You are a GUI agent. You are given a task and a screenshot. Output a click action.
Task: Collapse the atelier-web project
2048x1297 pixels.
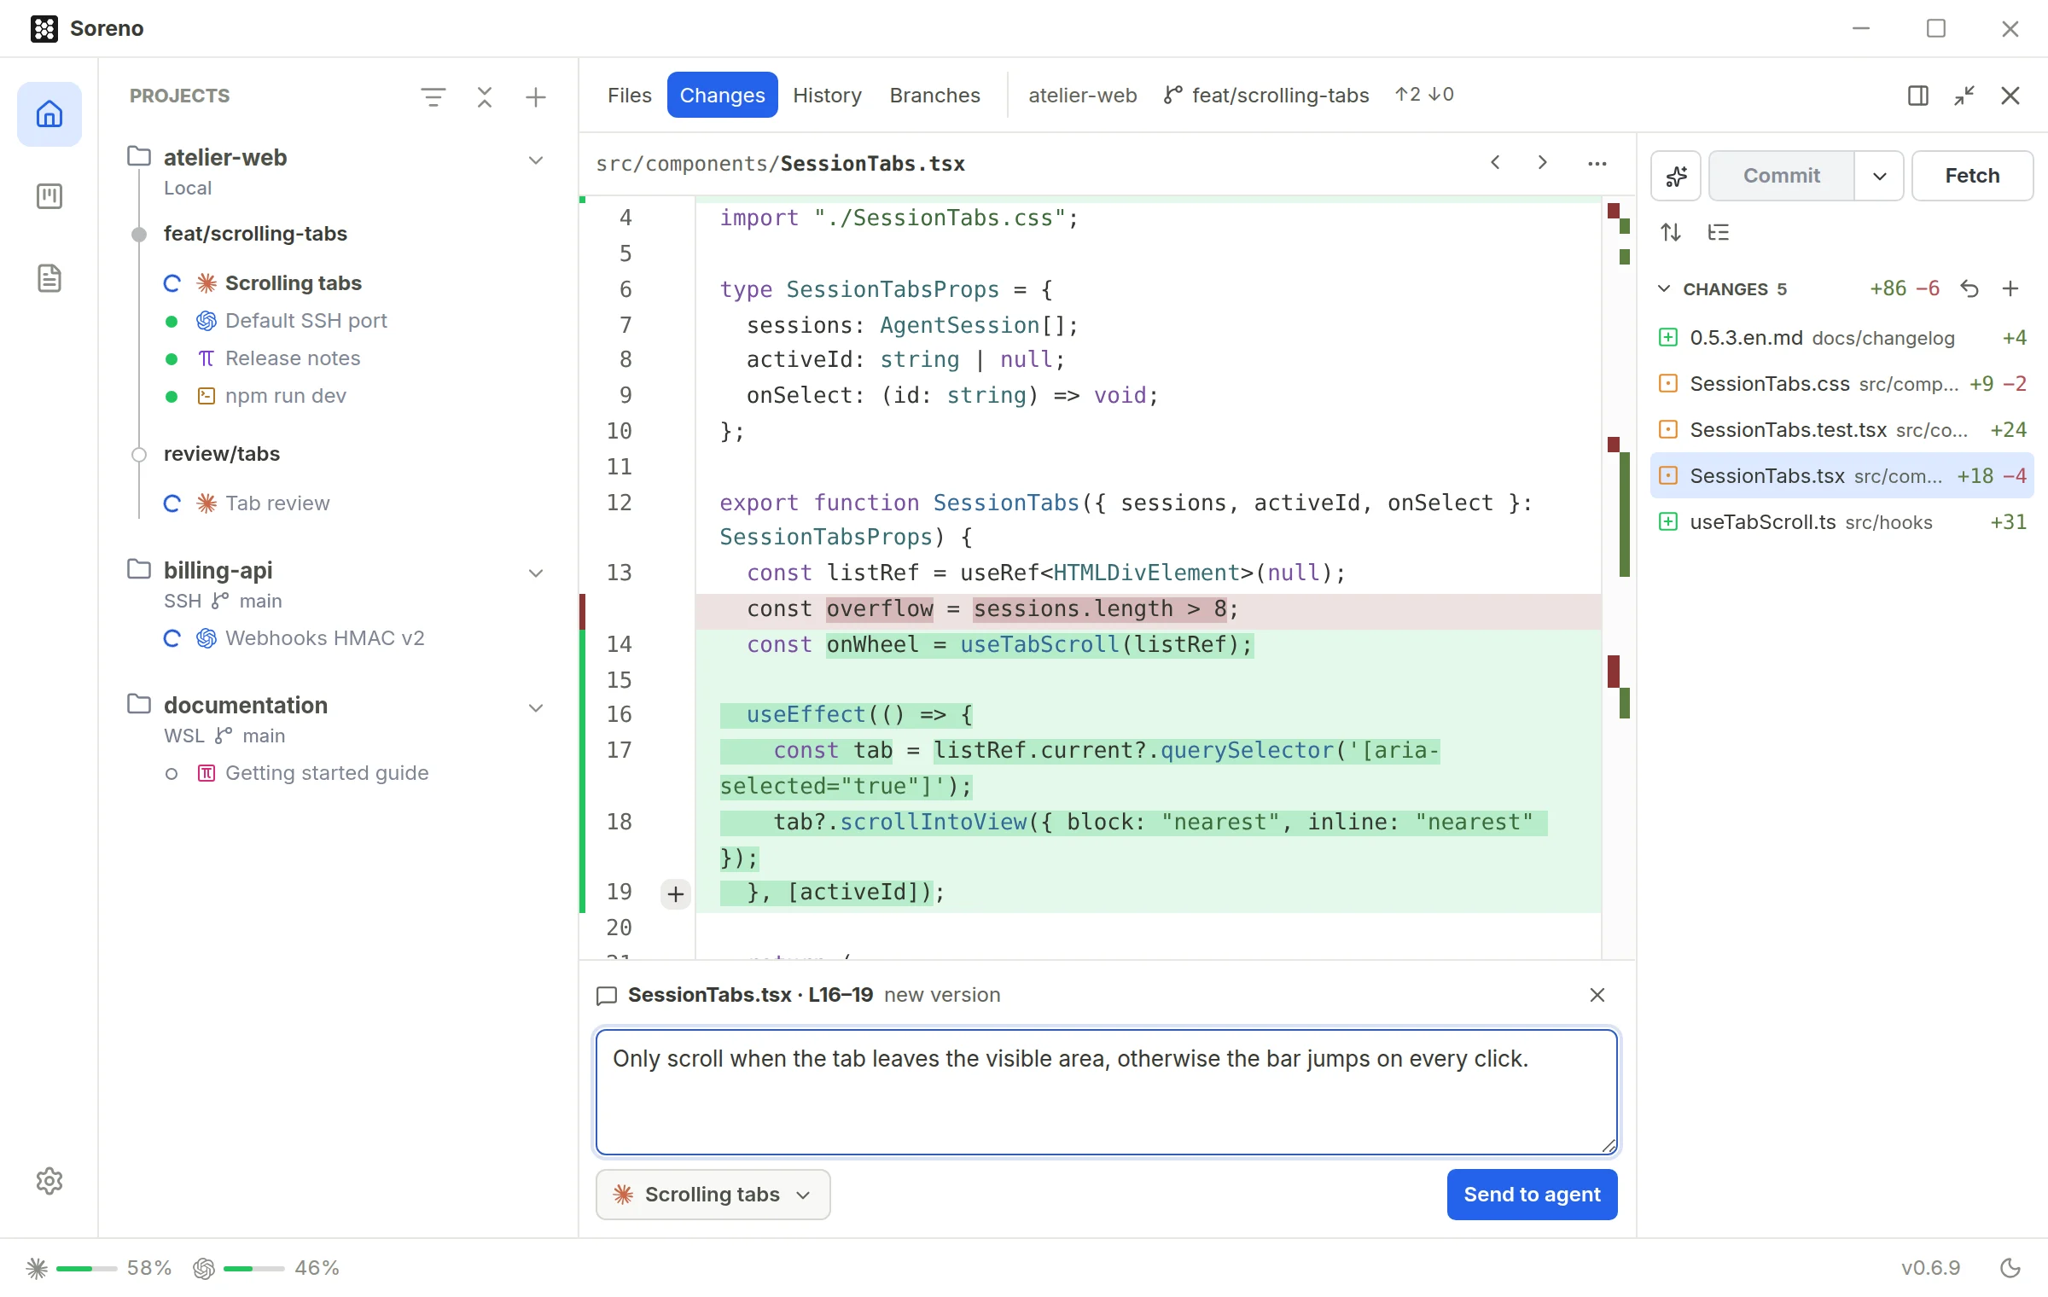coord(536,160)
